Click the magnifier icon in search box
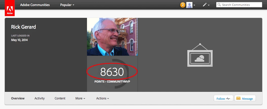267x109 pixels. (x=219, y=5)
